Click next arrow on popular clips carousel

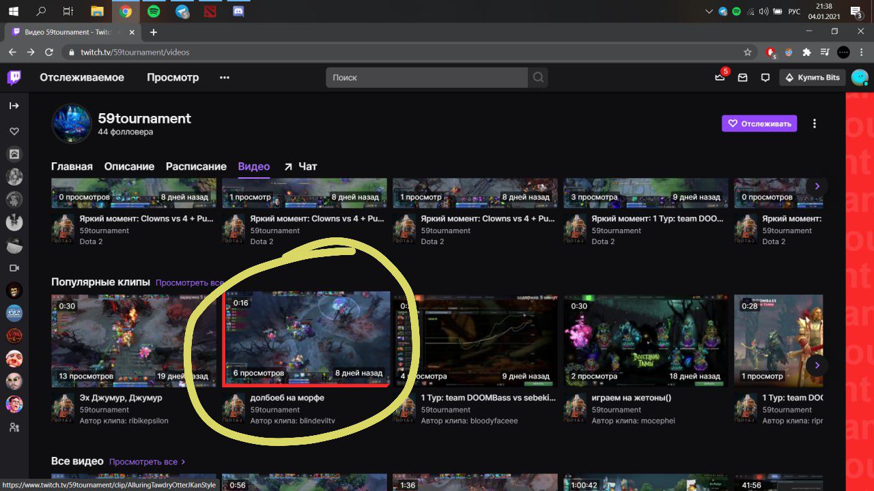[817, 365]
